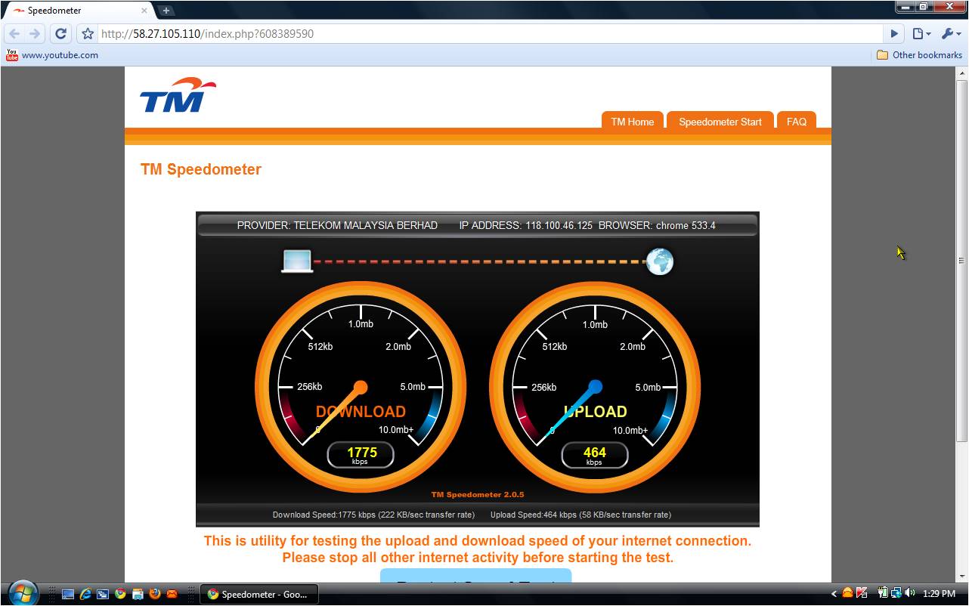Launch Firefox from quick launch
This screenshot has height=606, width=969.
tap(155, 594)
